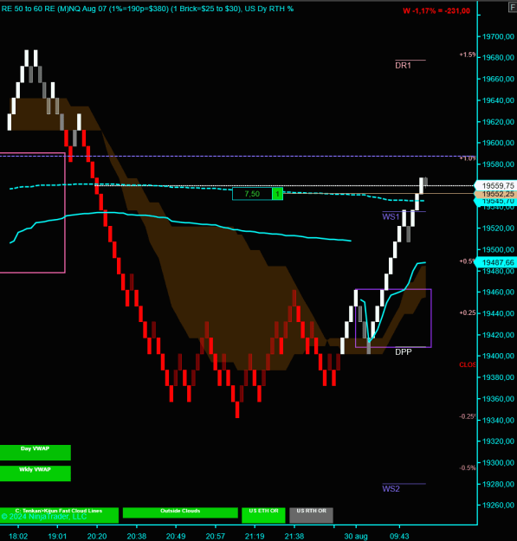Viewport: 517px width, 541px height.
Task: Toggle the Day VWAP indicator box
Action: click(x=36, y=453)
